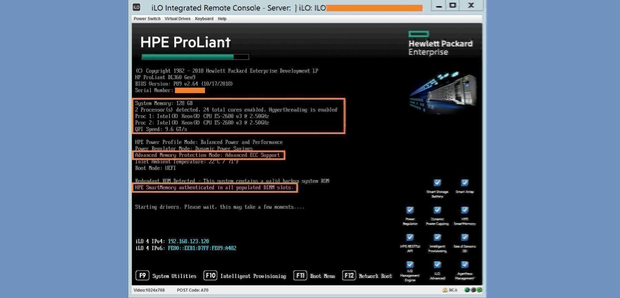Click the 'POST Code: A70' status text
Viewport: 620px width, 298px height.
point(193,290)
